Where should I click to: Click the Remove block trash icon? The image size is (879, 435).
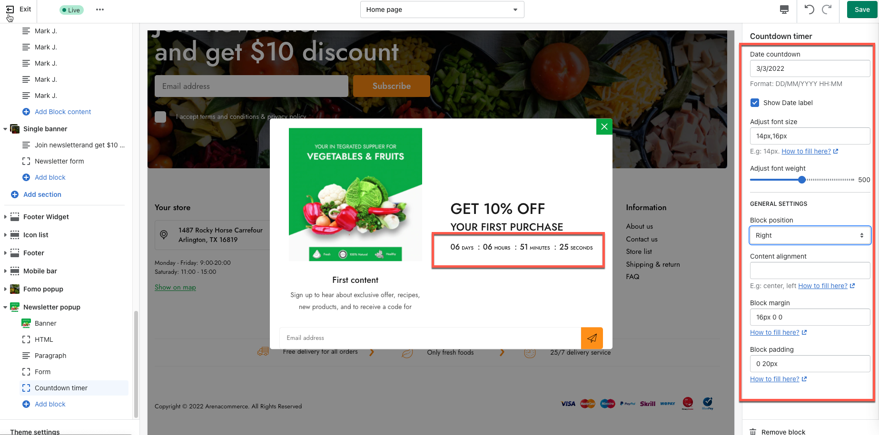point(753,432)
